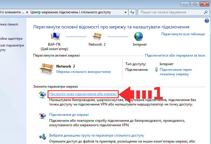Close the Network and Sharing Center window
This screenshot has width=211, height=144.
tap(204, 4)
